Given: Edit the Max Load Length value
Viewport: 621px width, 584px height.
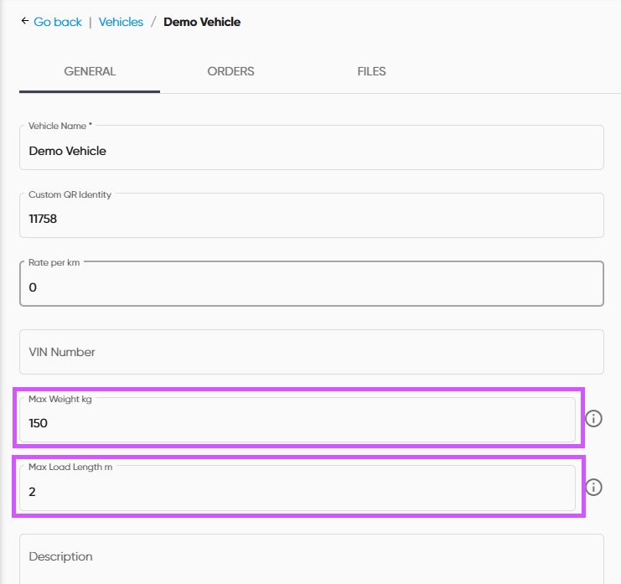Looking at the screenshot, I should [x=298, y=492].
